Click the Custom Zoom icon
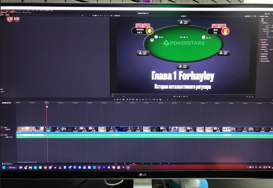This screenshot has height=188, width=273. coord(160,99)
